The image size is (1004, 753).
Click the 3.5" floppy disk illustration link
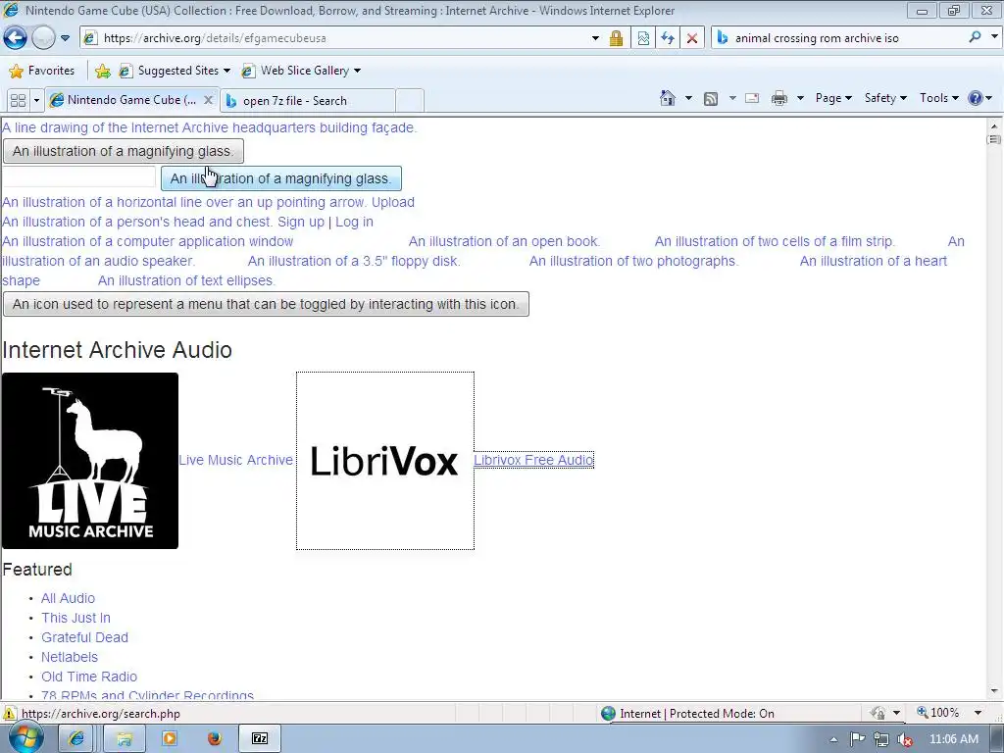pyautogui.click(x=353, y=261)
